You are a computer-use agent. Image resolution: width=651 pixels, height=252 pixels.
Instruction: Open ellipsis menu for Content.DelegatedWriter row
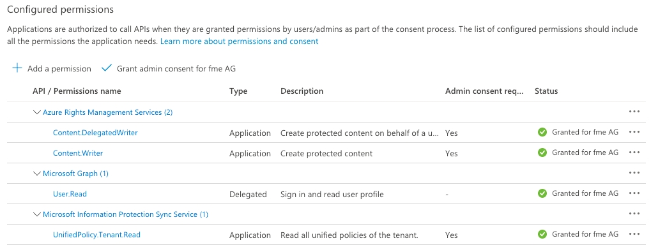point(634,132)
